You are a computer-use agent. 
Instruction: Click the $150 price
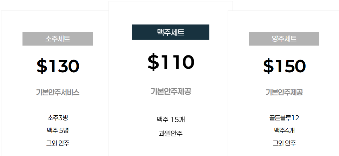(x=284, y=66)
